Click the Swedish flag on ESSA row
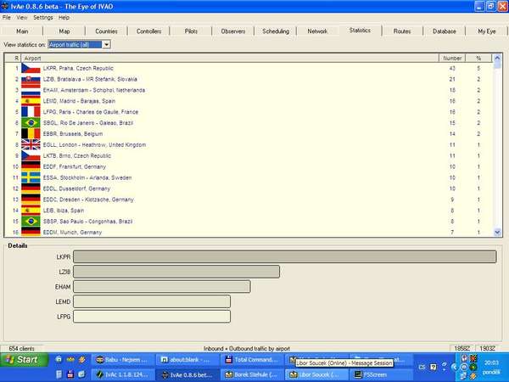Image resolution: width=509 pixels, height=382 pixels. point(31,177)
